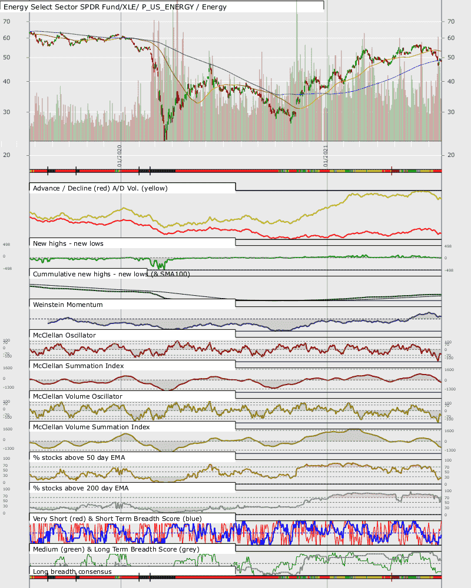Viewport: 471px width, 588px height.
Task: Click the 70 price label on the left axis
Action: (x=6, y=21)
